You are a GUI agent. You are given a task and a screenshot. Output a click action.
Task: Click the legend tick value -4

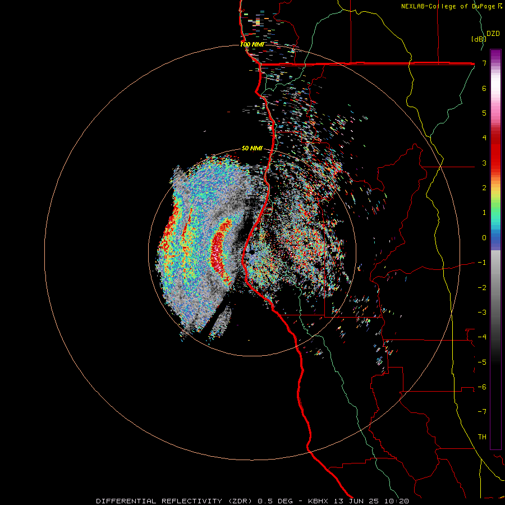[x=482, y=337]
